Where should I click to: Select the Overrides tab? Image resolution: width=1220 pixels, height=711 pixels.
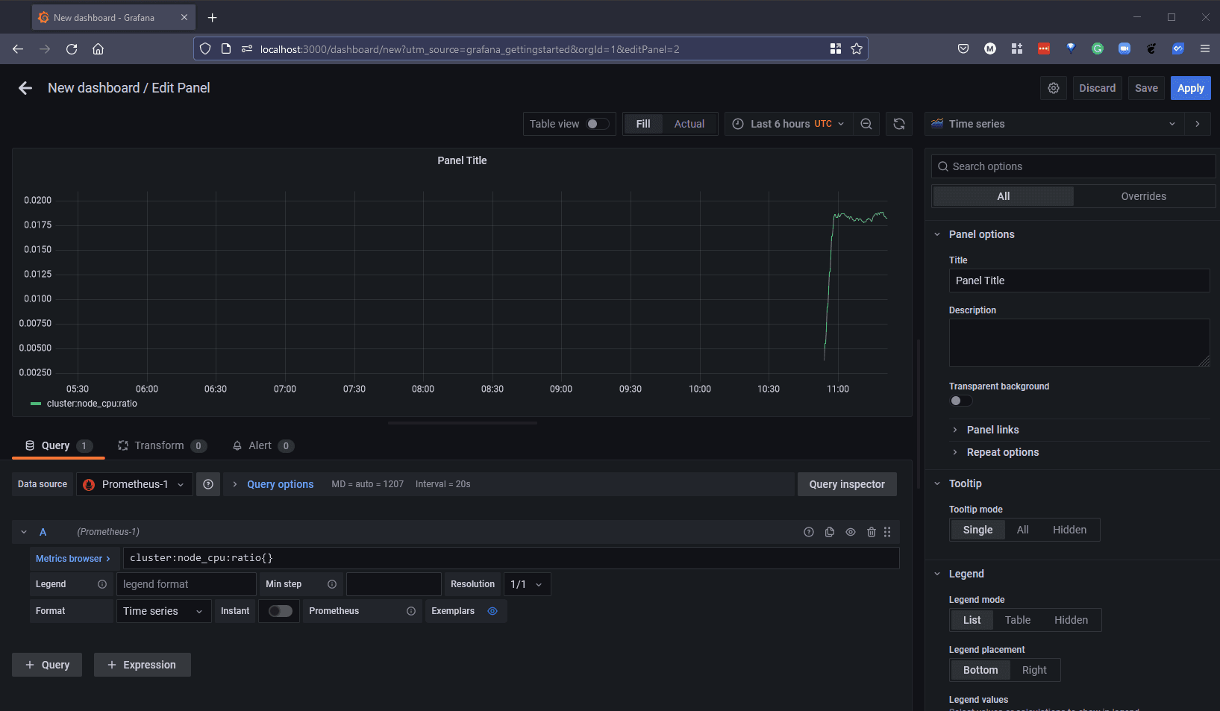[x=1143, y=196]
